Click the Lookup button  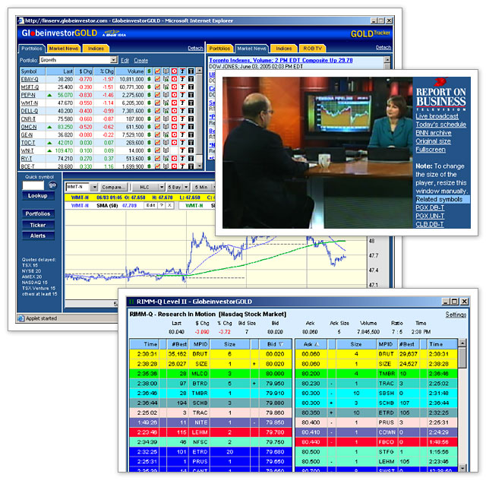click(38, 196)
